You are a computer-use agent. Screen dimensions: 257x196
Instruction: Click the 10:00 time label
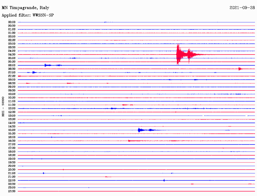point(12,94)
